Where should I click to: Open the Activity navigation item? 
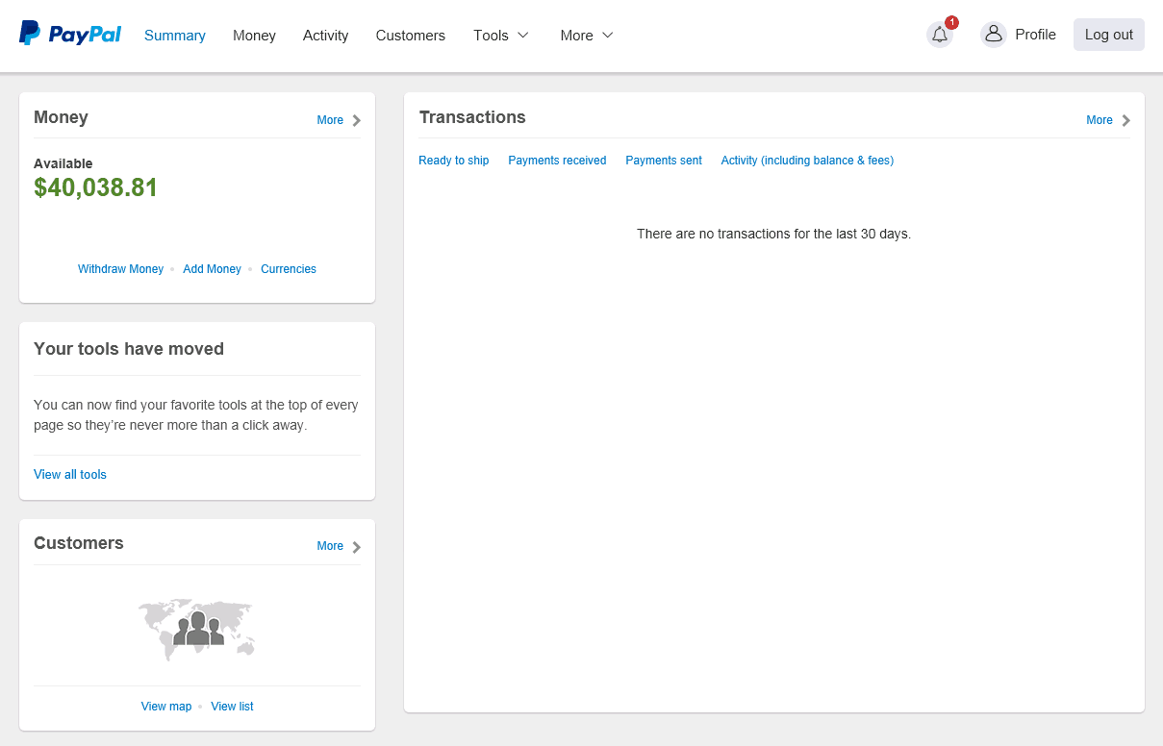(x=325, y=36)
